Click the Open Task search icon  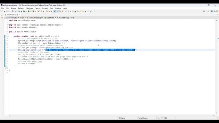[x=49, y=11]
